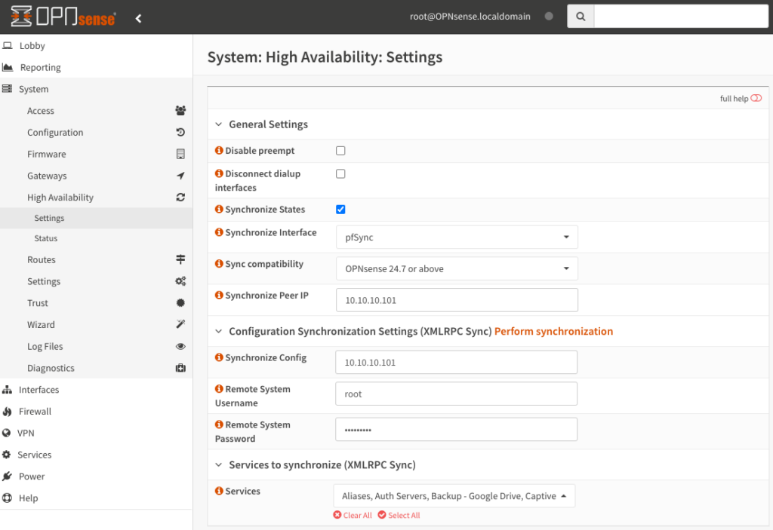Click the Routes signpost icon
The width and height of the screenshot is (773, 530).
pyautogui.click(x=180, y=259)
